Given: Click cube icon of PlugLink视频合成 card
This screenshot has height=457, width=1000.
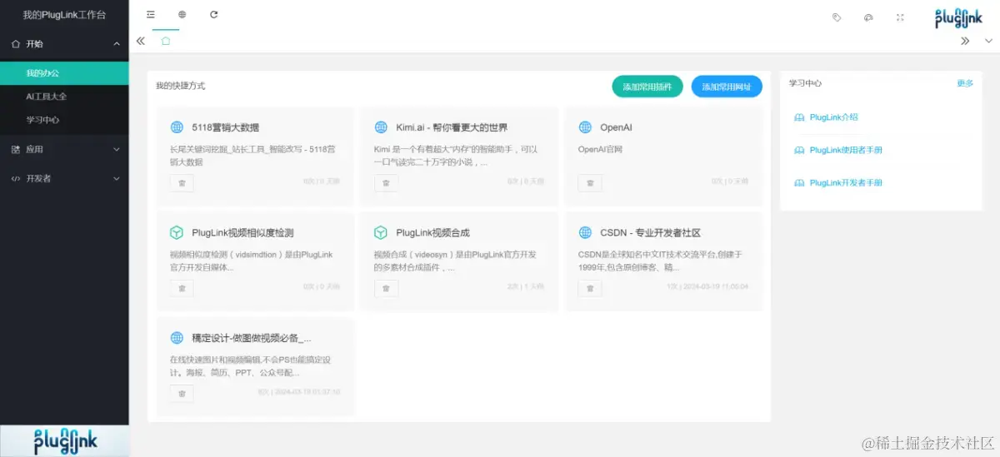Looking at the screenshot, I should 381,232.
